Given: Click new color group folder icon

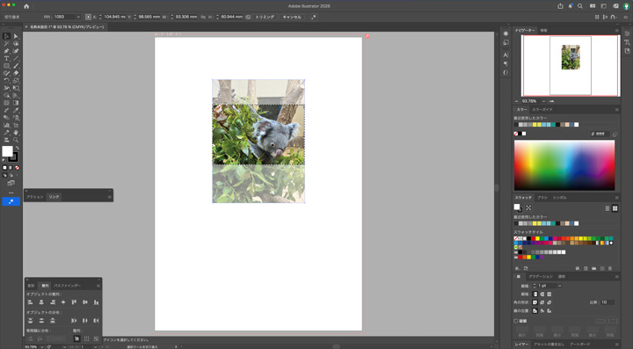Looking at the screenshot, I should click(x=593, y=268).
